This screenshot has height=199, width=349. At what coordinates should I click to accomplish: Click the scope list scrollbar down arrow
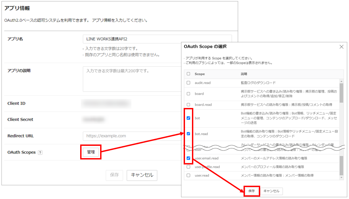point(341,178)
